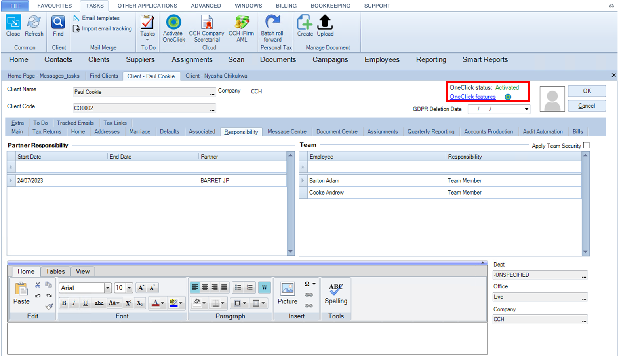Open the GDPR Deletion Date picker
Viewport: 619px width, 356px height.
point(526,109)
